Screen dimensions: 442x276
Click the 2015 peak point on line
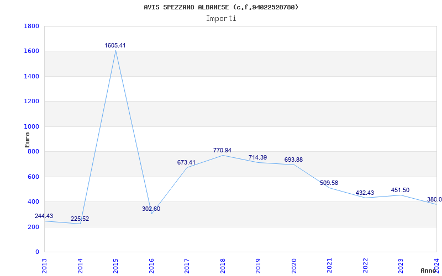point(115,50)
